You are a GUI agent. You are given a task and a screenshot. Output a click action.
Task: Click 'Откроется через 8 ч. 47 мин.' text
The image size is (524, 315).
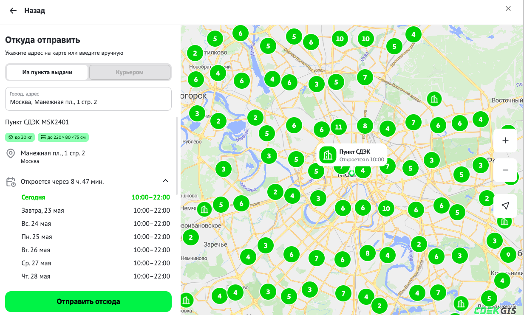(62, 182)
